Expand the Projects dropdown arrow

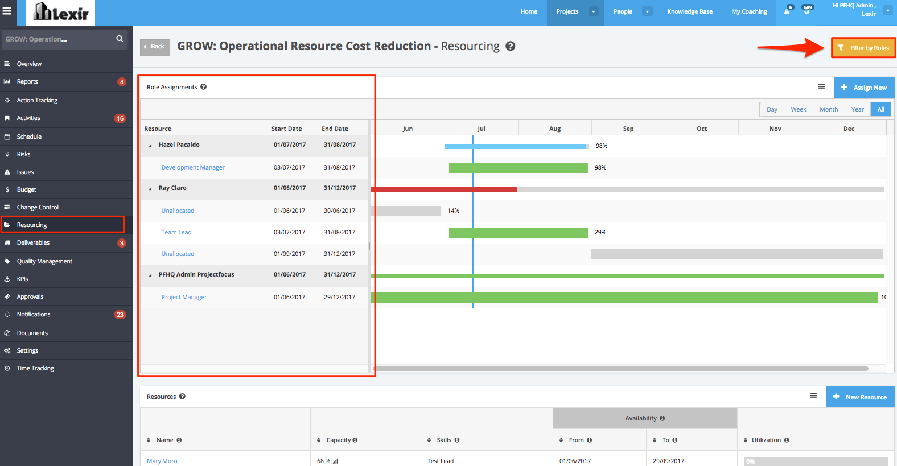593,11
